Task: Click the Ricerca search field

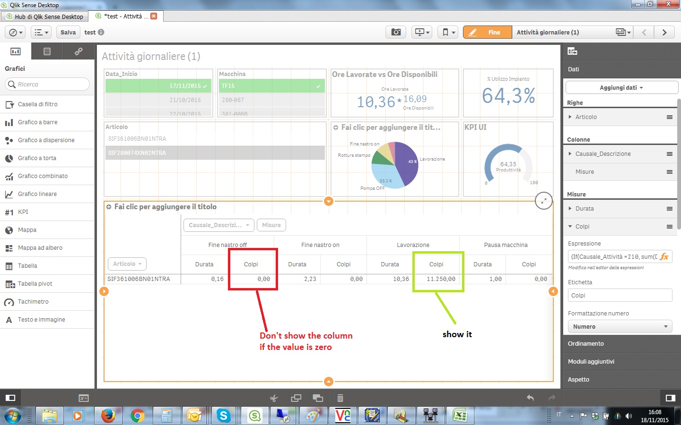Action: tap(47, 84)
